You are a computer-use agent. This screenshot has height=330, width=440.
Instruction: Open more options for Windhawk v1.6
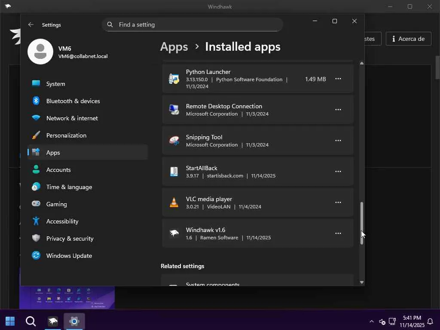338,233
